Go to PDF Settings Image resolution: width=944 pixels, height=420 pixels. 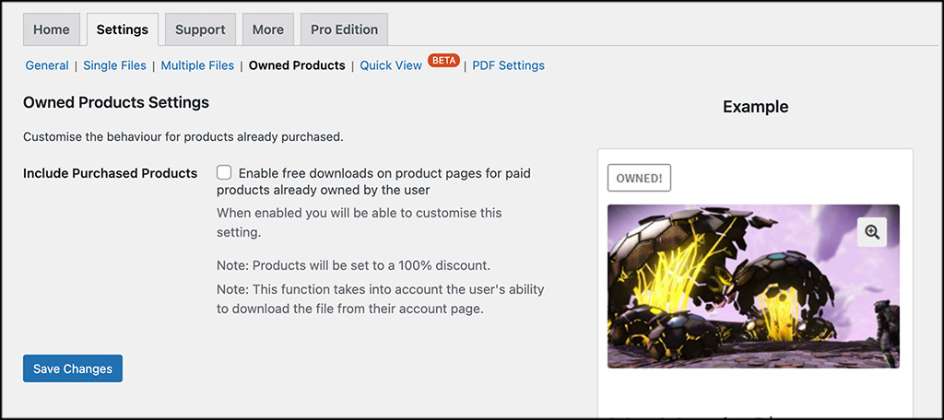[x=508, y=65]
